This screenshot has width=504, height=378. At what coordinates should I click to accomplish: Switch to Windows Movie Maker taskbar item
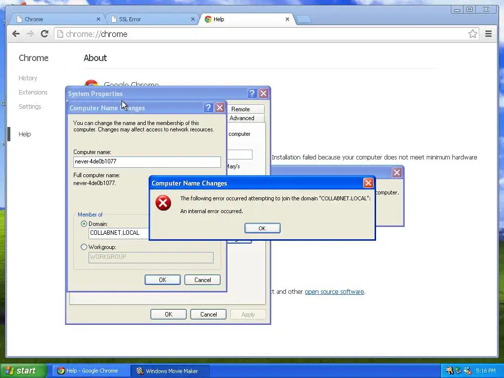[171, 371]
